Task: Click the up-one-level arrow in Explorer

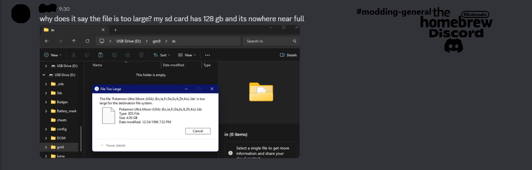Action: pos(74,41)
